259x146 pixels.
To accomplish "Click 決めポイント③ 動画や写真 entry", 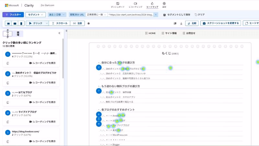I will (128, 78).
